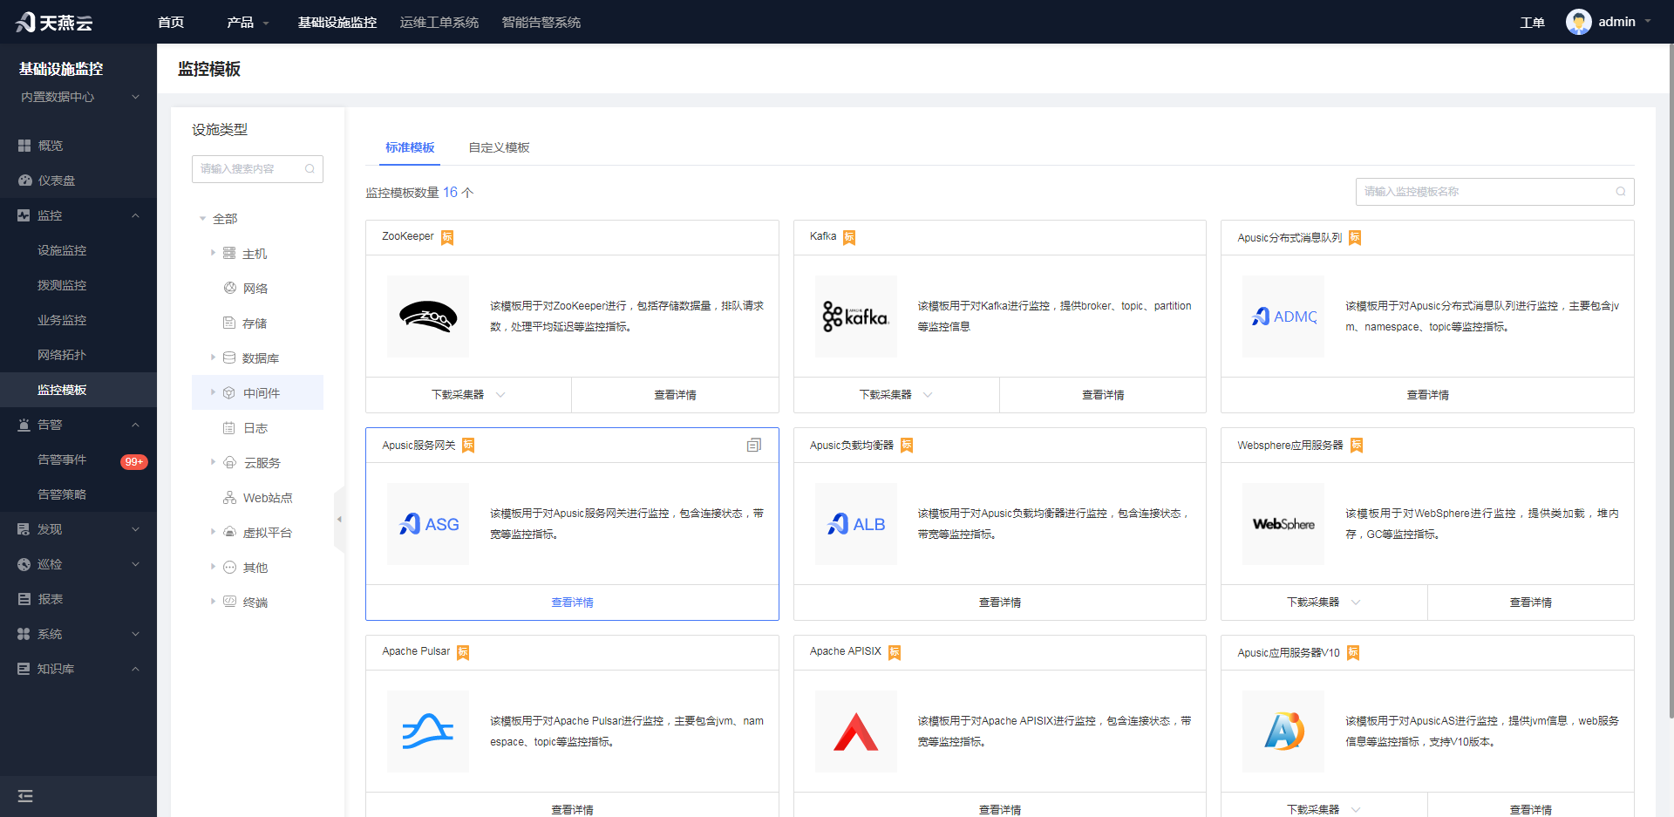Click the Web站点 tree item icon
Screen dimensions: 1674x817
[x=229, y=498]
